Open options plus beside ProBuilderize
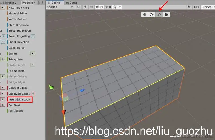 [x=33, y=65]
